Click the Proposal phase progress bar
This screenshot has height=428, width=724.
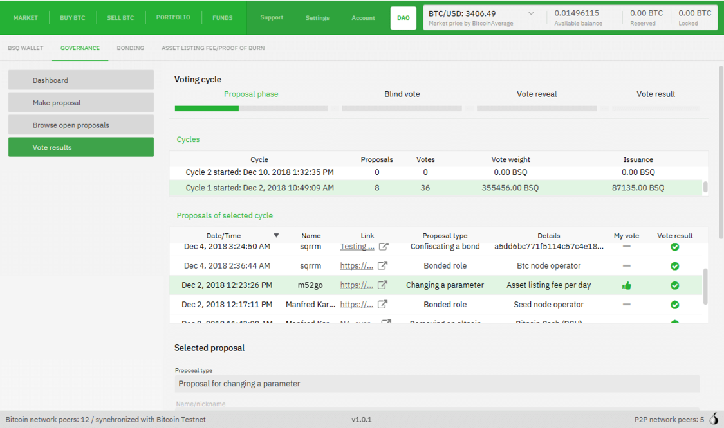(x=251, y=109)
